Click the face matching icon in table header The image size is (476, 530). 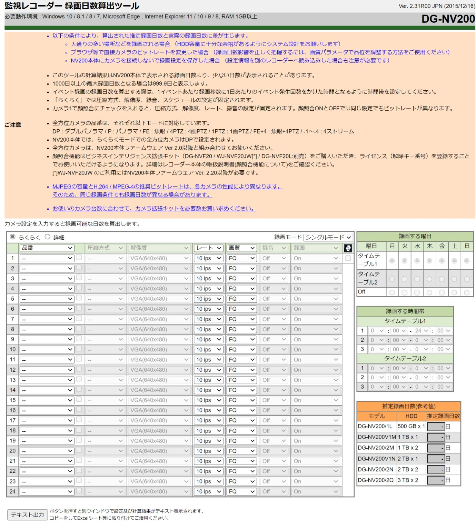pyautogui.click(x=348, y=248)
